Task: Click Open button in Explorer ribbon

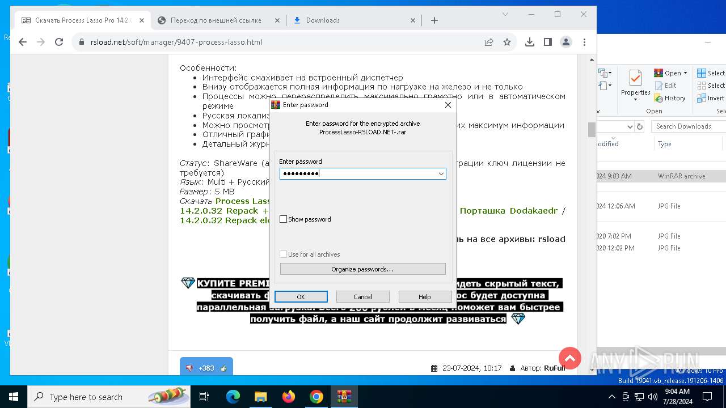Action: click(667, 73)
